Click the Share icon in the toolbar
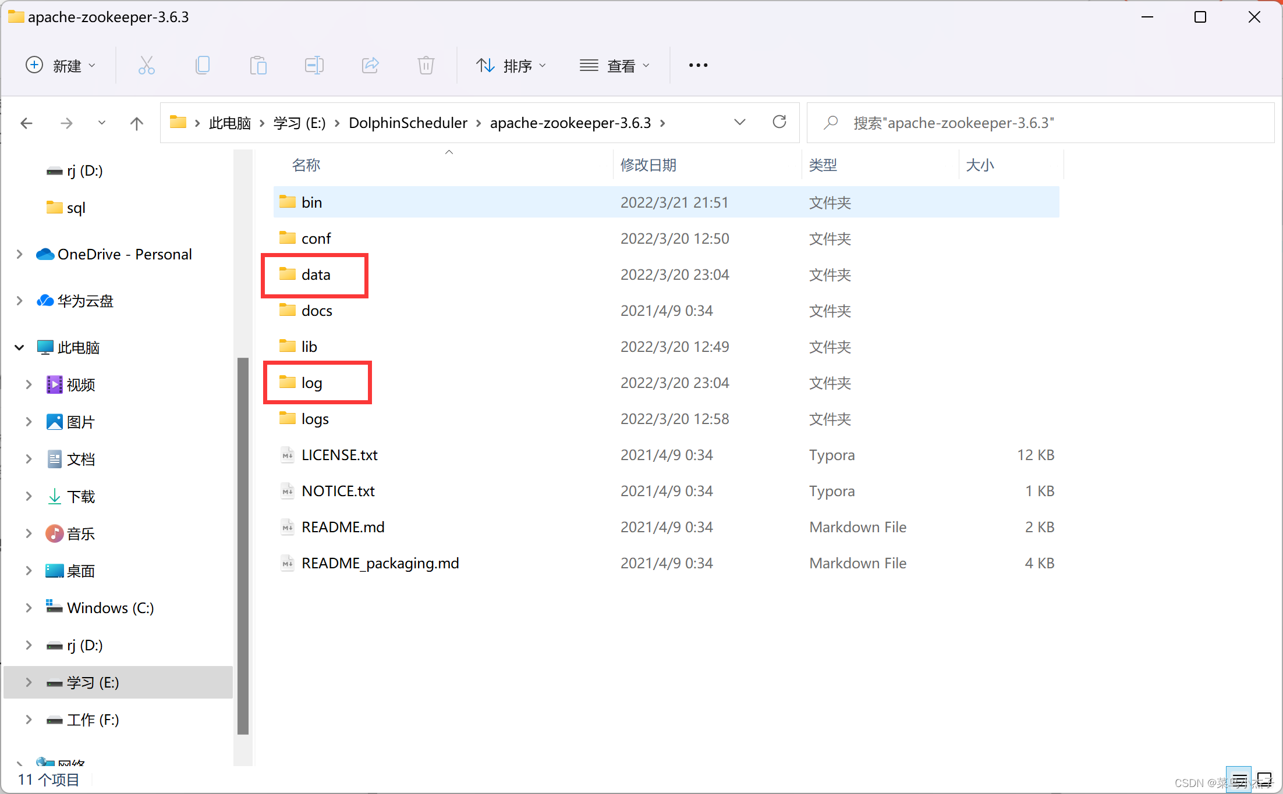 370,65
